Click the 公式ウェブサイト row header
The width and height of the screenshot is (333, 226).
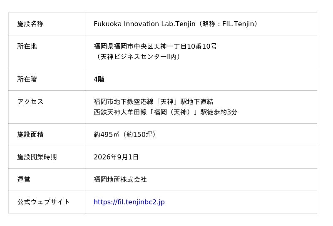(47, 202)
